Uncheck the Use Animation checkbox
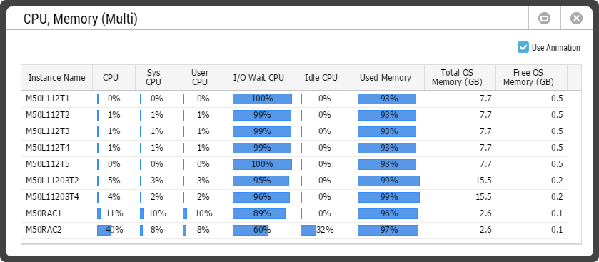This screenshot has height=262, width=599. pyautogui.click(x=523, y=47)
